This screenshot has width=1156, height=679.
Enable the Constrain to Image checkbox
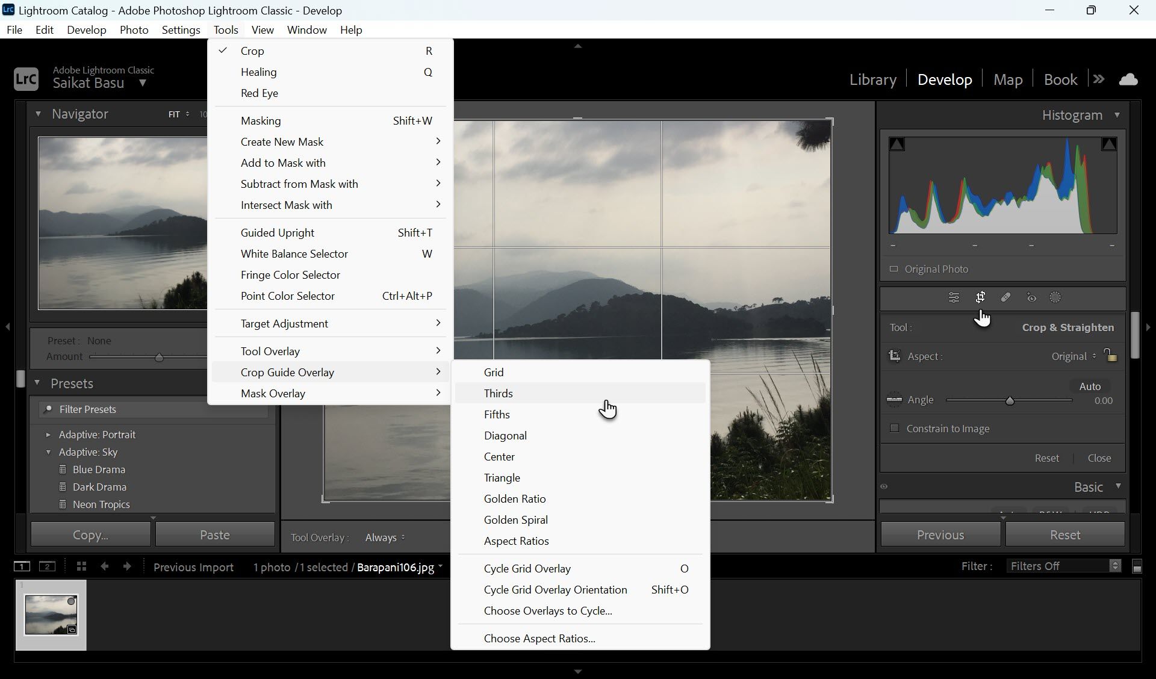(x=895, y=429)
